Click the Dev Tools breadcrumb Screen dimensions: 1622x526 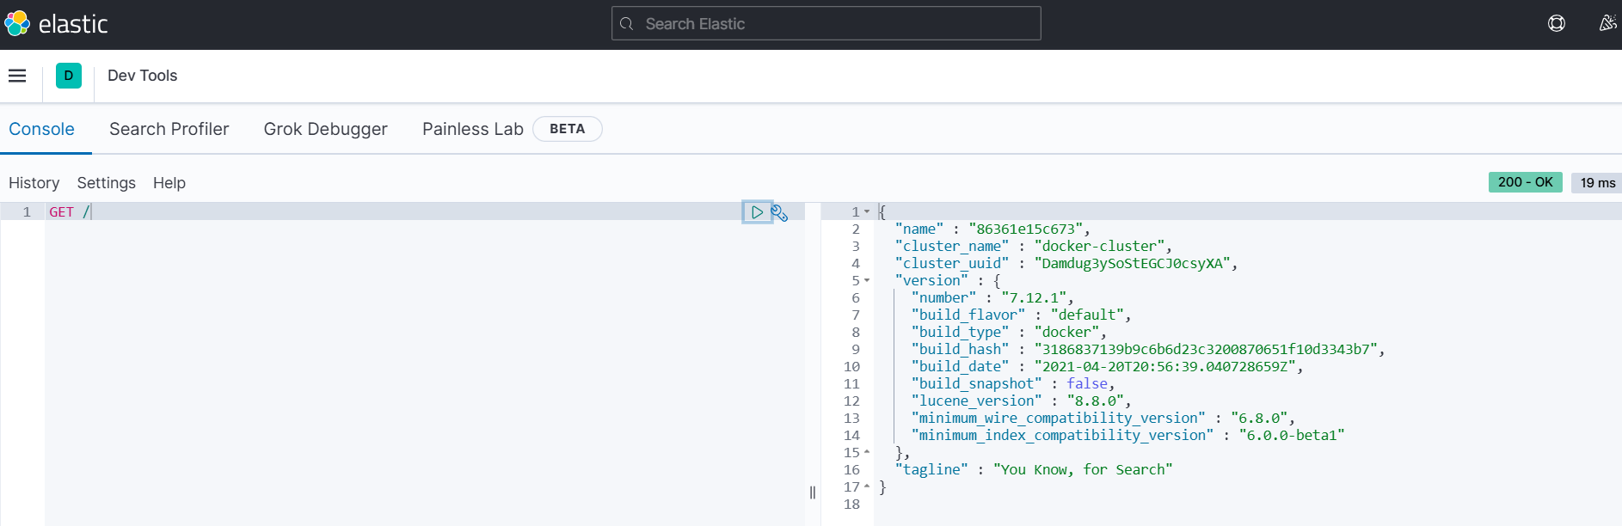click(143, 76)
